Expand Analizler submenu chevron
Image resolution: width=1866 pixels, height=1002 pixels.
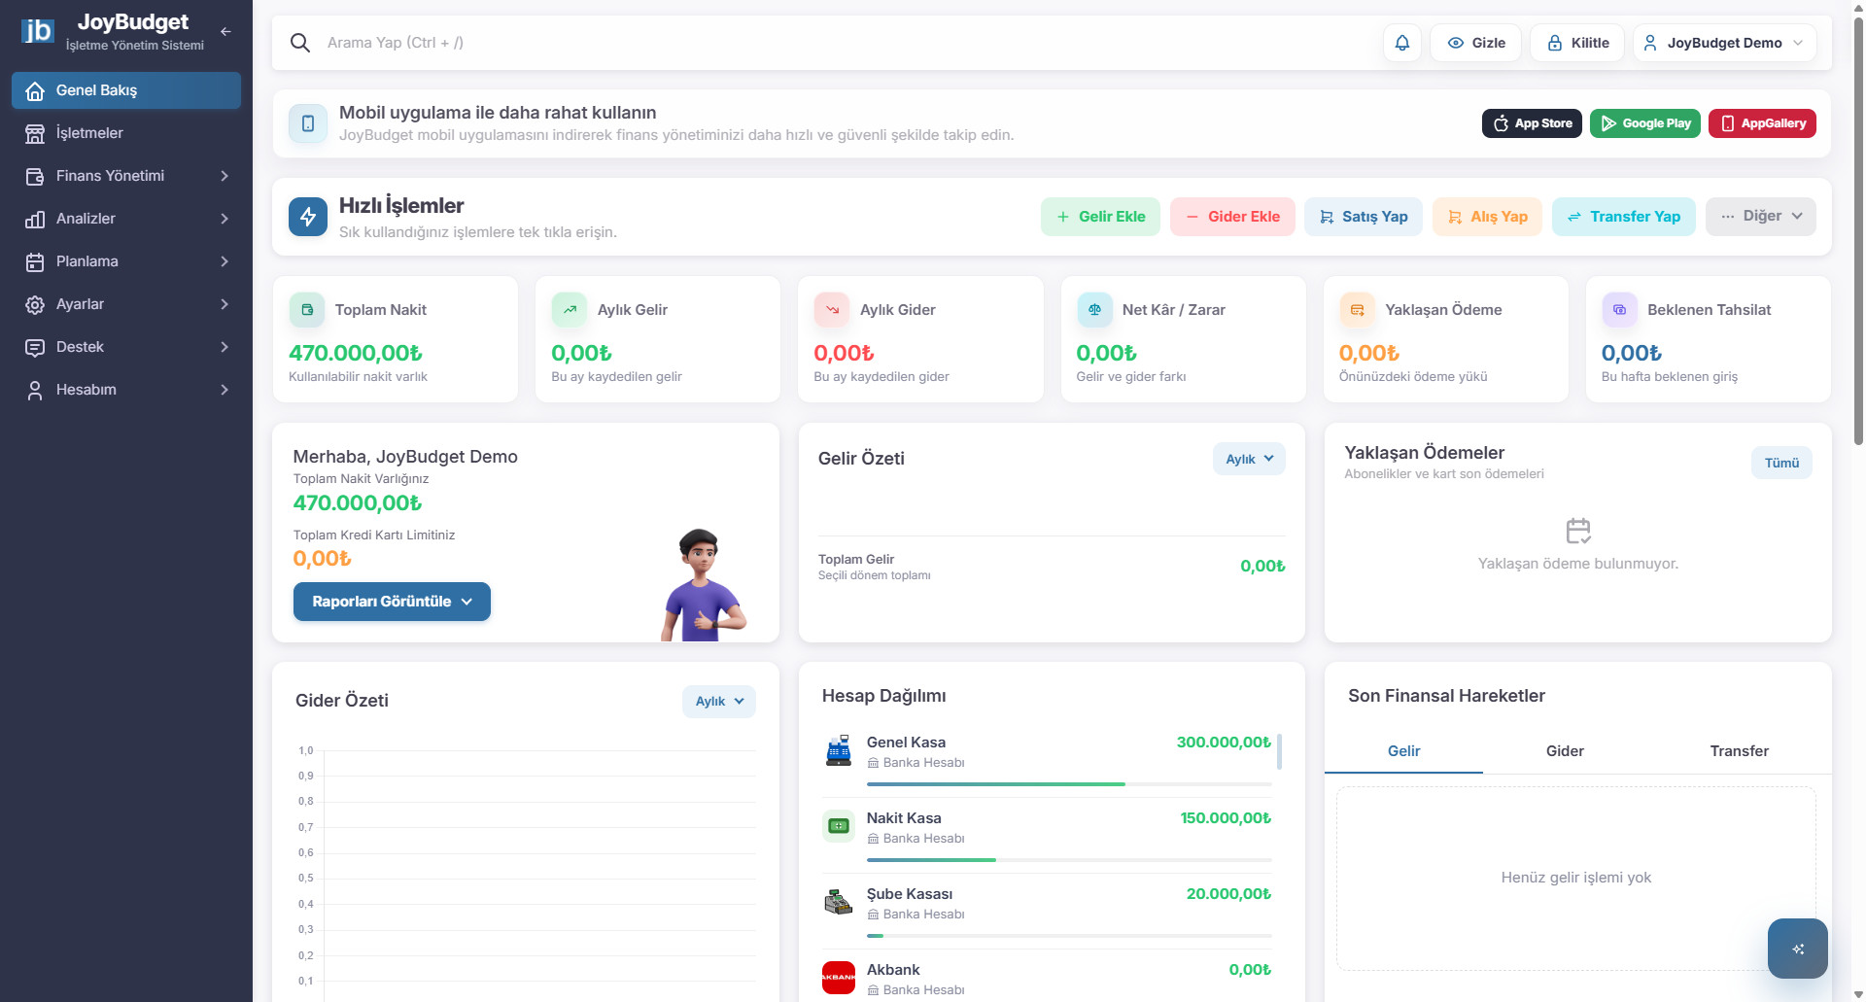pos(225,219)
